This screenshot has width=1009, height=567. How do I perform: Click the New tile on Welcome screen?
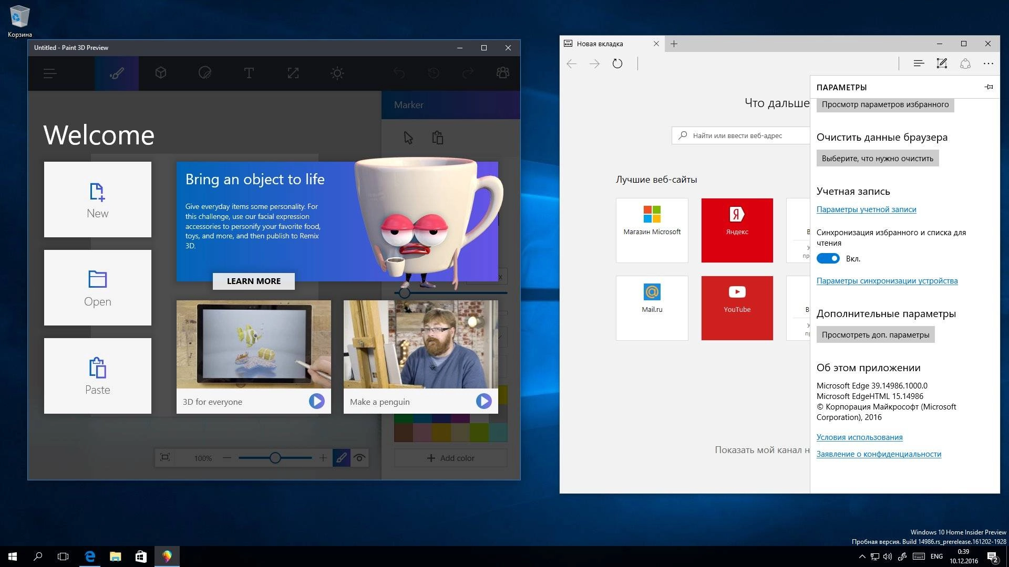coord(98,199)
